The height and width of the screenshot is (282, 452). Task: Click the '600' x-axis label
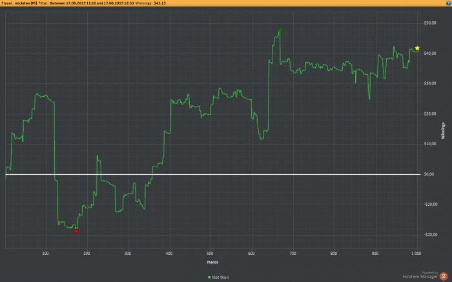coord(251,254)
